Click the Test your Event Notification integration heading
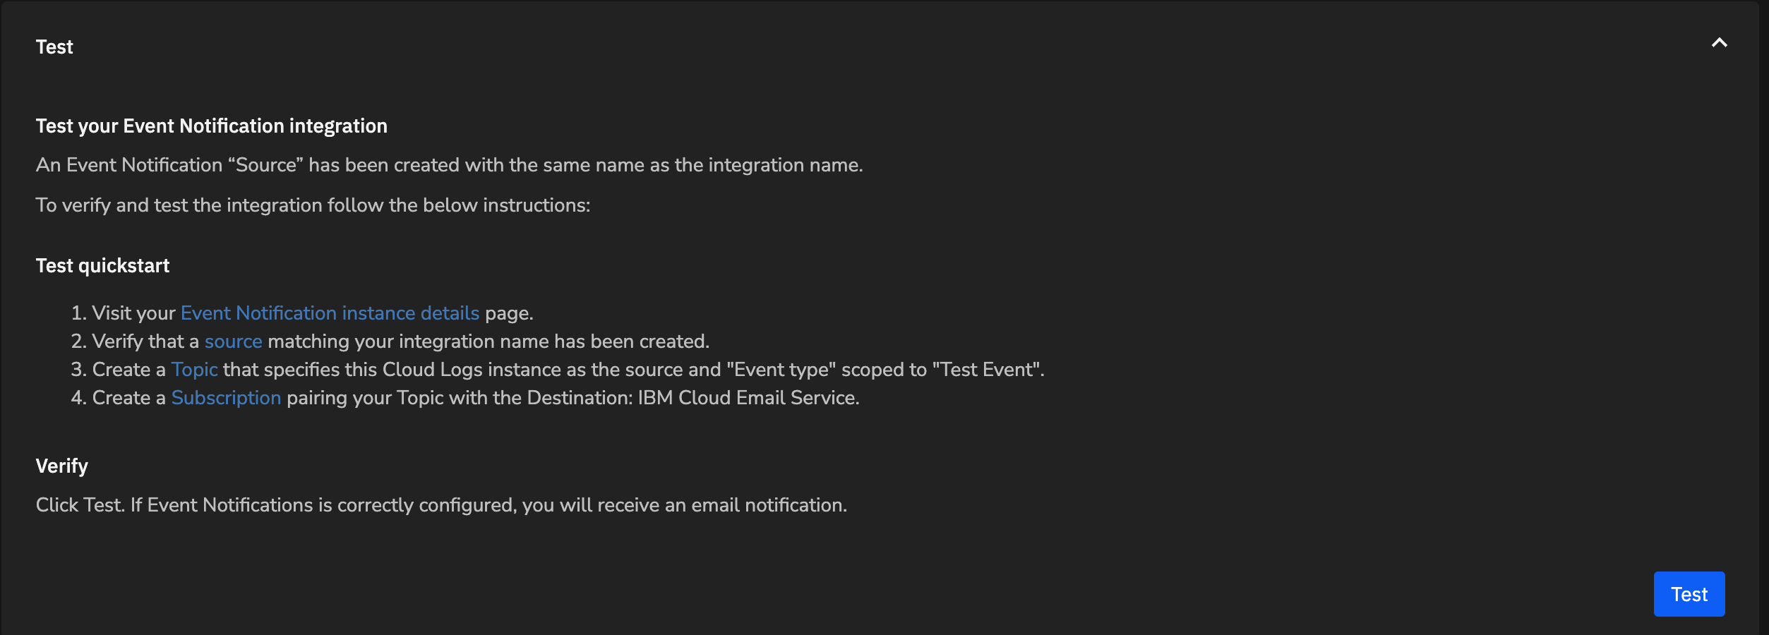The width and height of the screenshot is (1769, 635). pos(211,126)
